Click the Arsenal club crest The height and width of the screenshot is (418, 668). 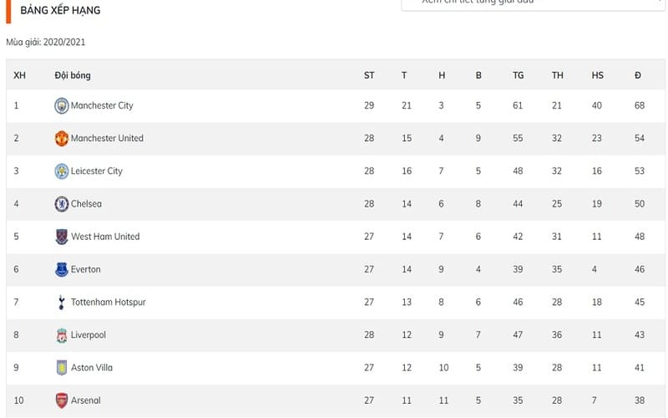tap(61, 400)
